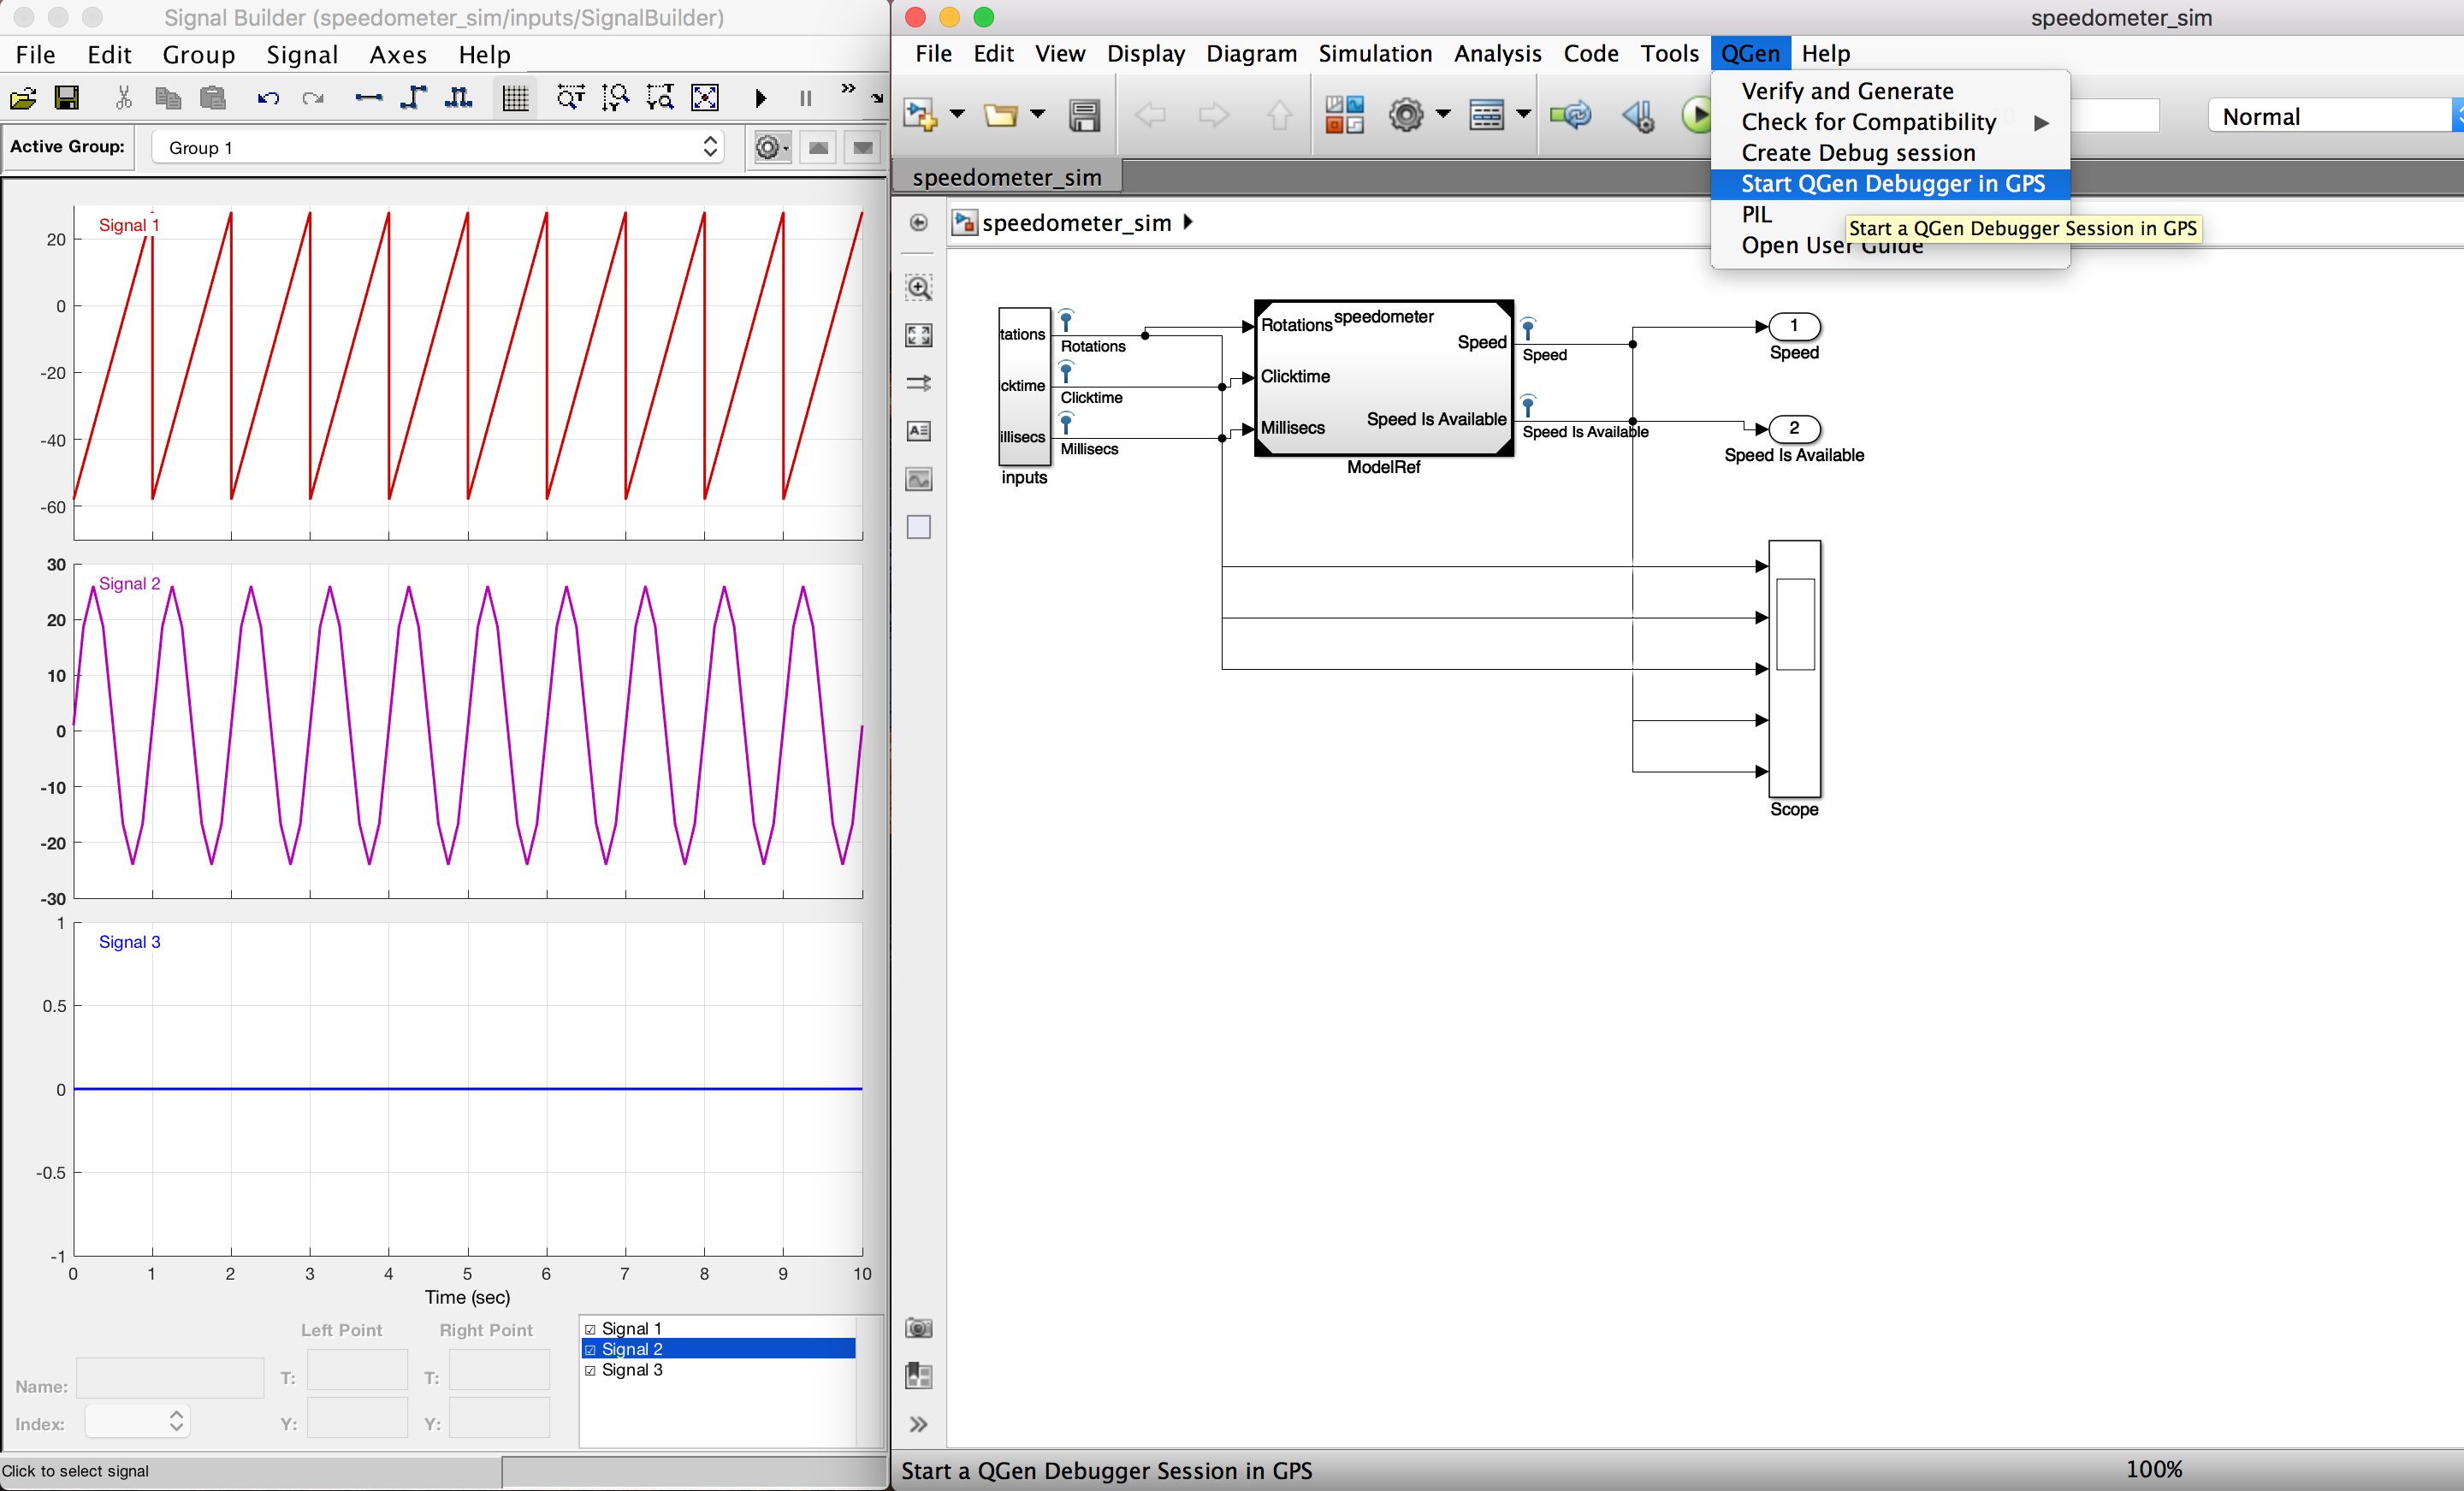The image size is (2464, 1491).
Task: Select the Speed outport block numbered 1
Action: click(1794, 326)
